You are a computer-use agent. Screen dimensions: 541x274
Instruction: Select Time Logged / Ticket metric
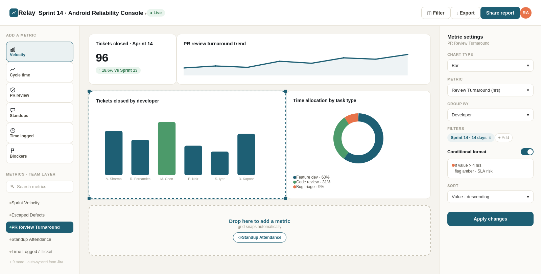coord(40,251)
